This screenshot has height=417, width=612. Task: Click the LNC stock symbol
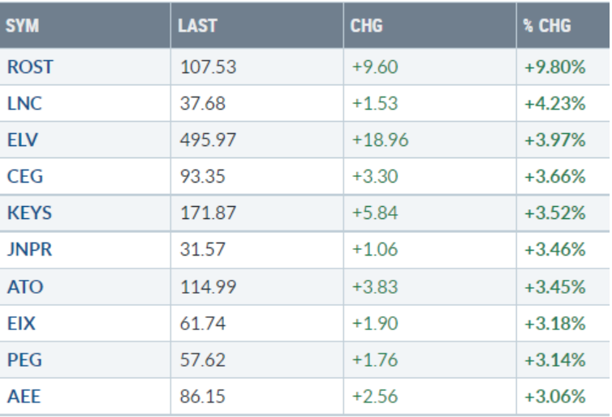(24, 104)
